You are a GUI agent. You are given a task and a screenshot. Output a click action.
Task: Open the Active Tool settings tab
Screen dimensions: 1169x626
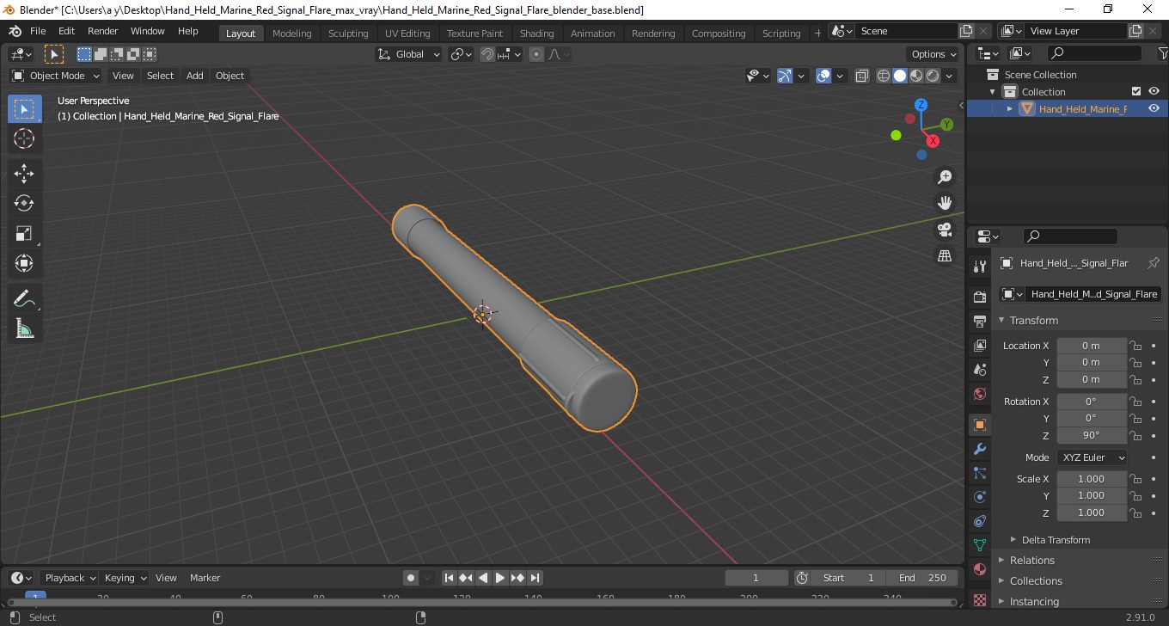coord(979,267)
